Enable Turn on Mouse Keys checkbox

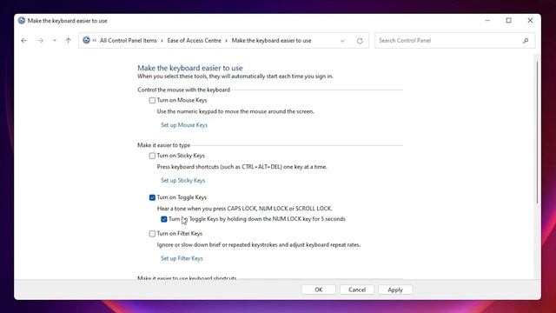pyautogui.click(x=152, y=101)
